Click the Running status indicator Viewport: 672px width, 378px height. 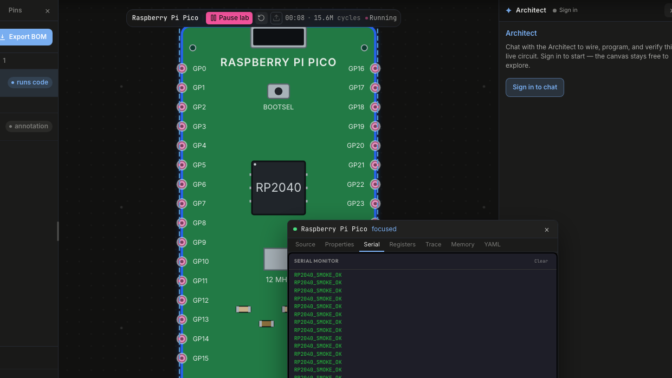(381, 18)
